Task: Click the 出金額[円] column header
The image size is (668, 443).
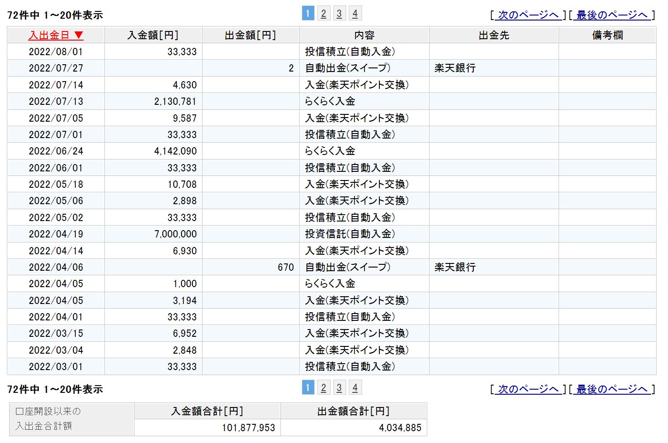Action: [250, 35]
